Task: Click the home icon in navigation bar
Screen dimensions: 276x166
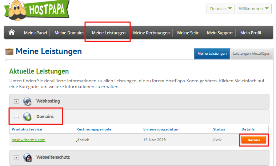Action: click(x=12, y=32)
